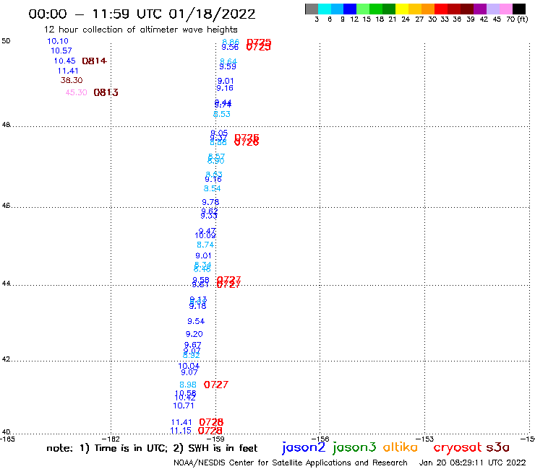Click the 9.59 wave height reading
The height and width of the screenshot is (469, 535).
(228, 67)
